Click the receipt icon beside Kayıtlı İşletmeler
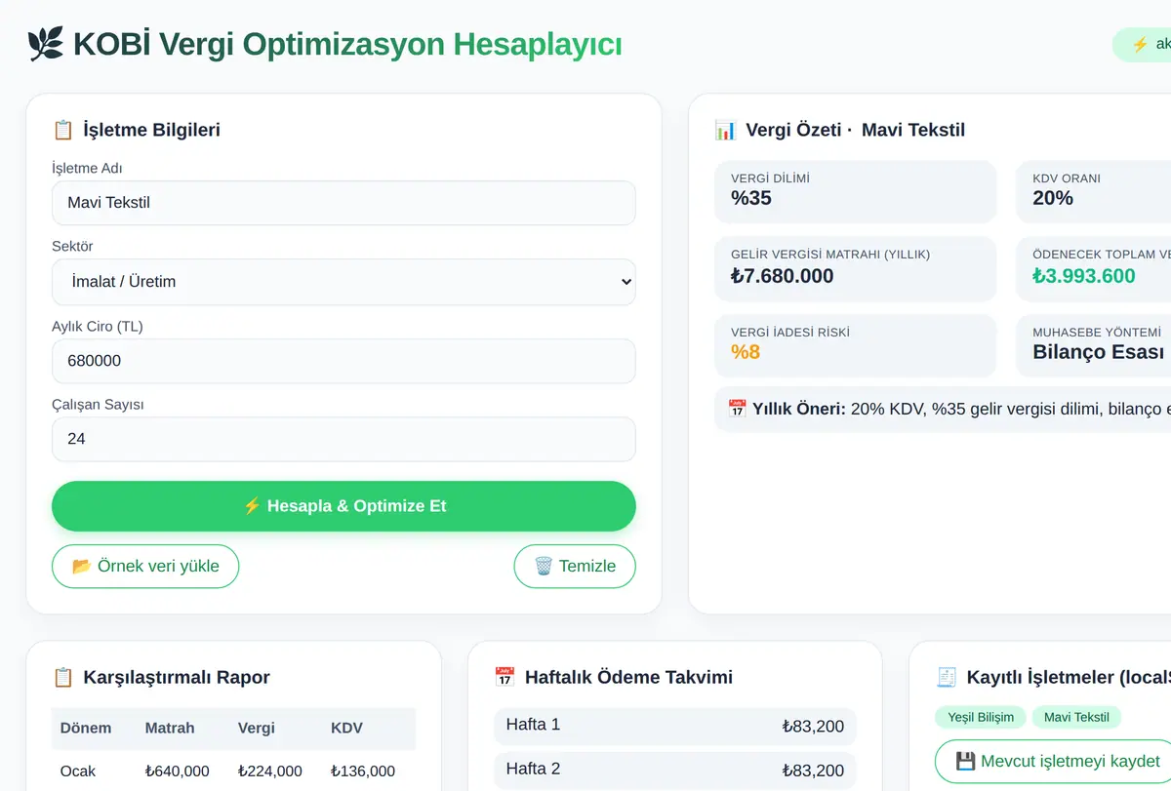1171x791 pixels. (947, 677)
